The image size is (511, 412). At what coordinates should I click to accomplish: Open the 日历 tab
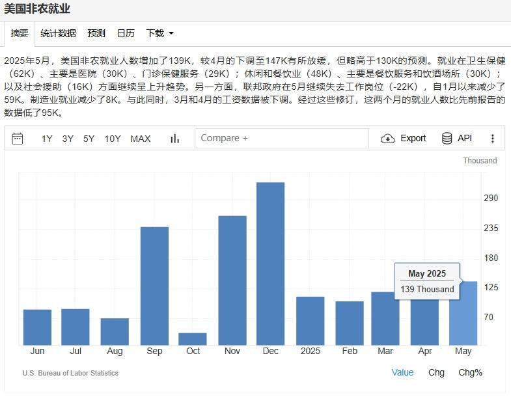pyautogui.click(x=126, y=33)
